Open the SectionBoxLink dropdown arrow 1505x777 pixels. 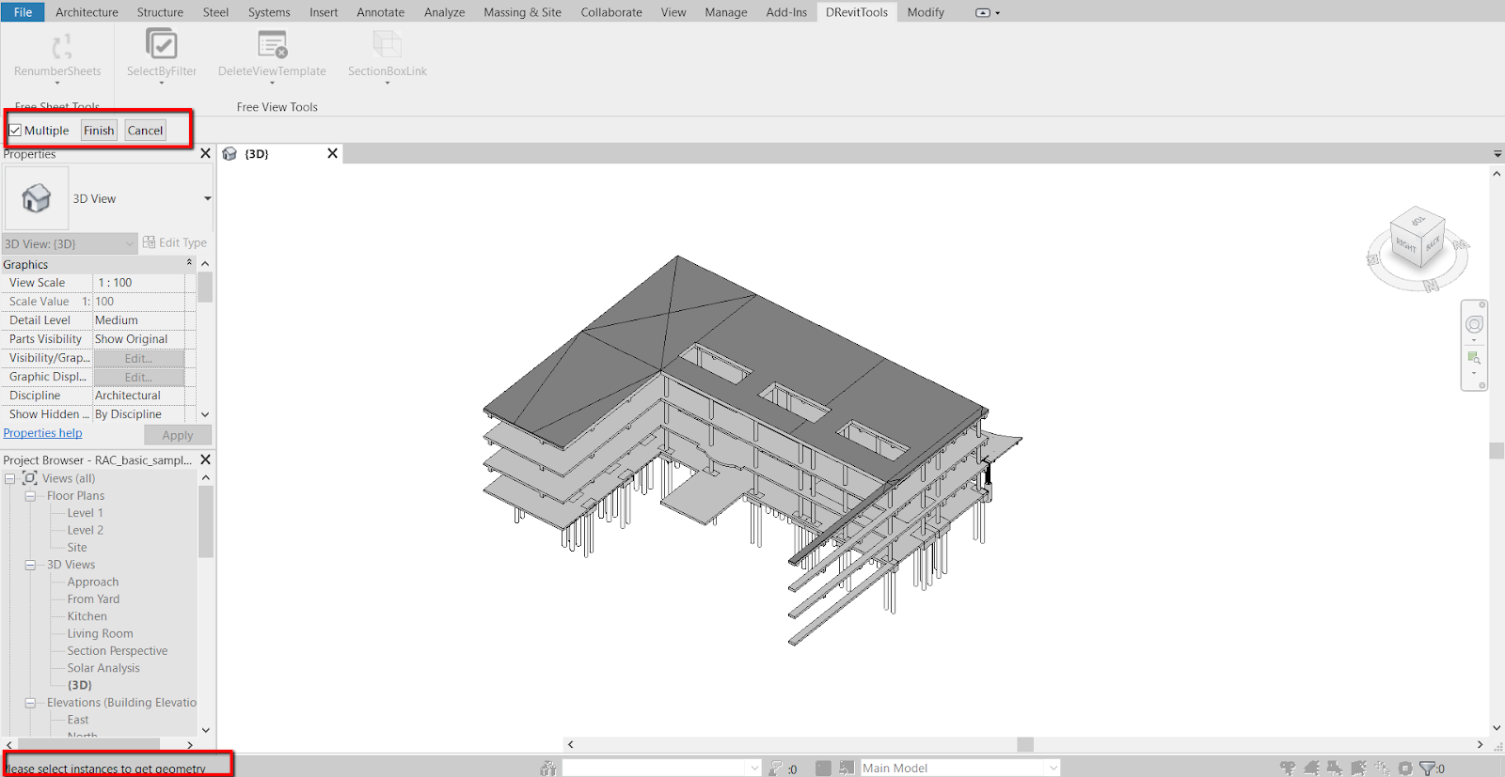coord(387,84)
